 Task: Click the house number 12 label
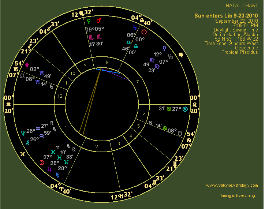coord(60,96)
